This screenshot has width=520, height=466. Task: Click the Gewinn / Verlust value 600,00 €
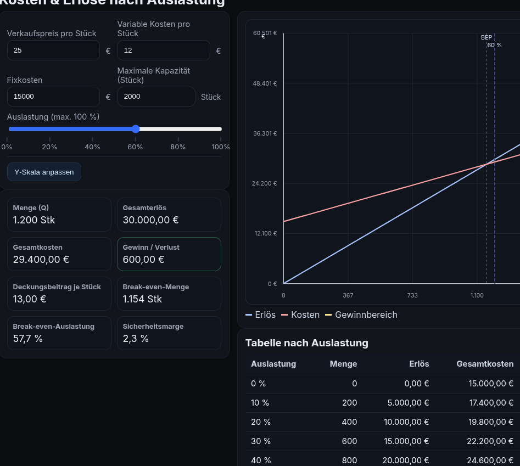pos(143,260)
